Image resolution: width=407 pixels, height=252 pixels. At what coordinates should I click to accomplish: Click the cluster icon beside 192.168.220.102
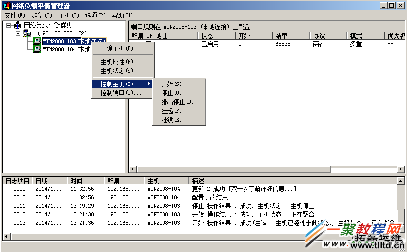click(x=27, y=33)
